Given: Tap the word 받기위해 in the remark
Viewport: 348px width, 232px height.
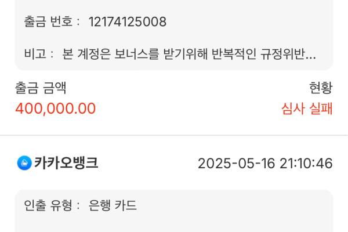Looking at the screenshot, I should pyautogui.click(x=185, y=54).
